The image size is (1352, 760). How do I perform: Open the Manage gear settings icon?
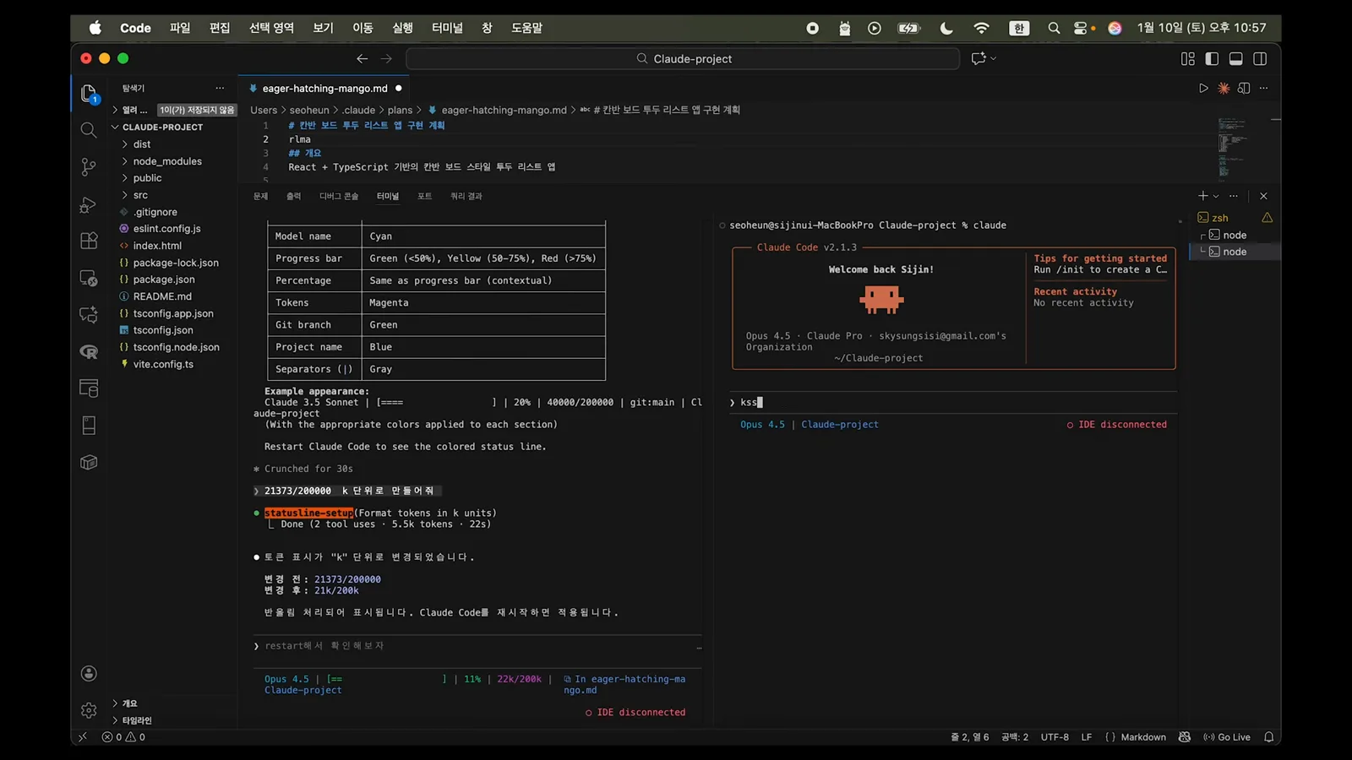(89, 710)
